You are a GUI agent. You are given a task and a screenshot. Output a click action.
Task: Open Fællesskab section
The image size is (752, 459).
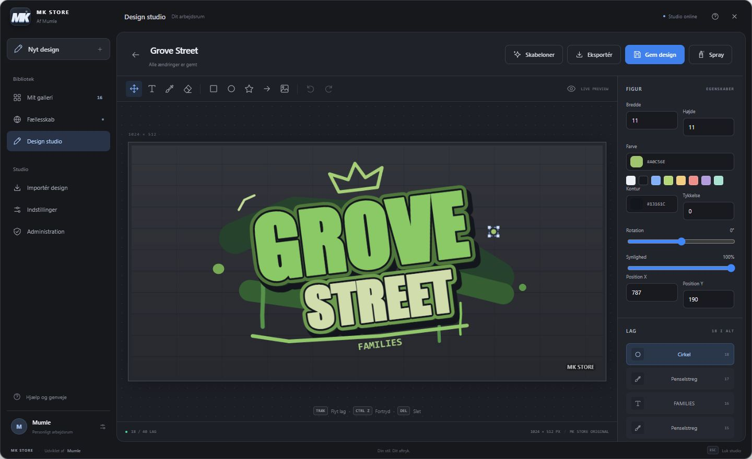point(58,119)
